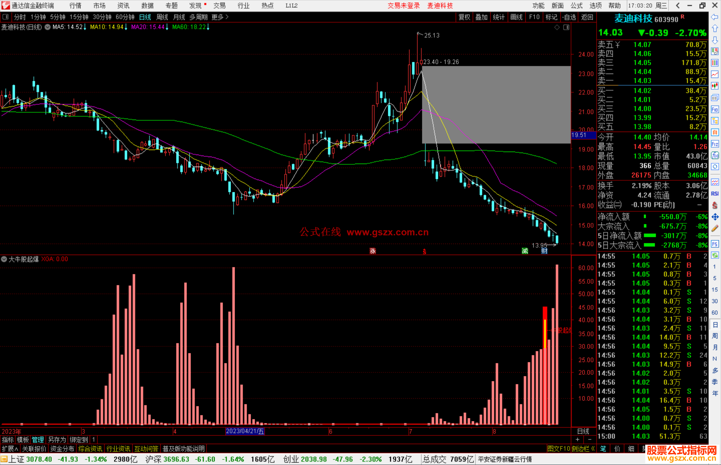Image resolution: width=721 pixels, height=465 pixels.
Task: Toggle the 大牛股起爆 indicator round button
Action: tap(4, 259)
